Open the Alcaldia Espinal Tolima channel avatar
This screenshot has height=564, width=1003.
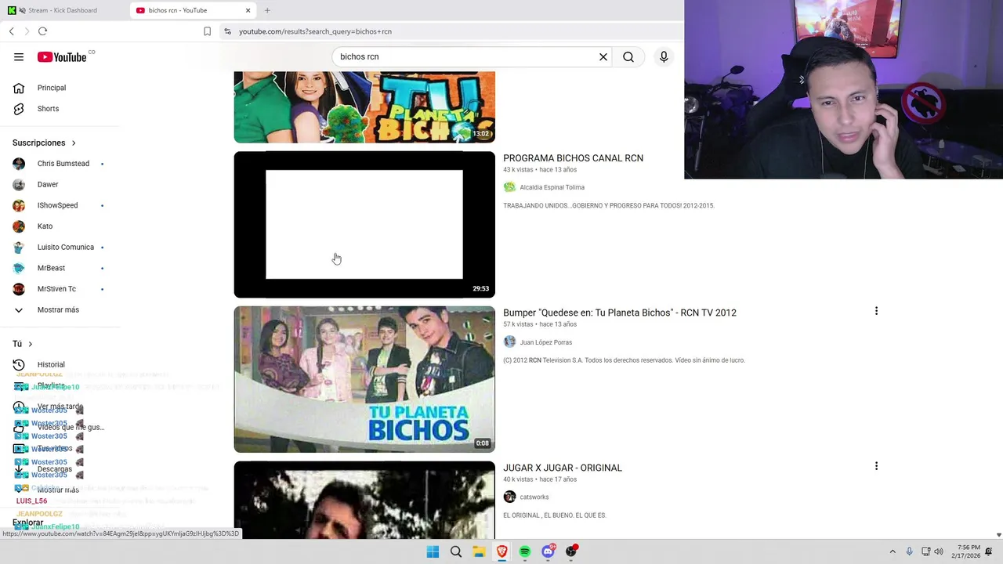509,187
